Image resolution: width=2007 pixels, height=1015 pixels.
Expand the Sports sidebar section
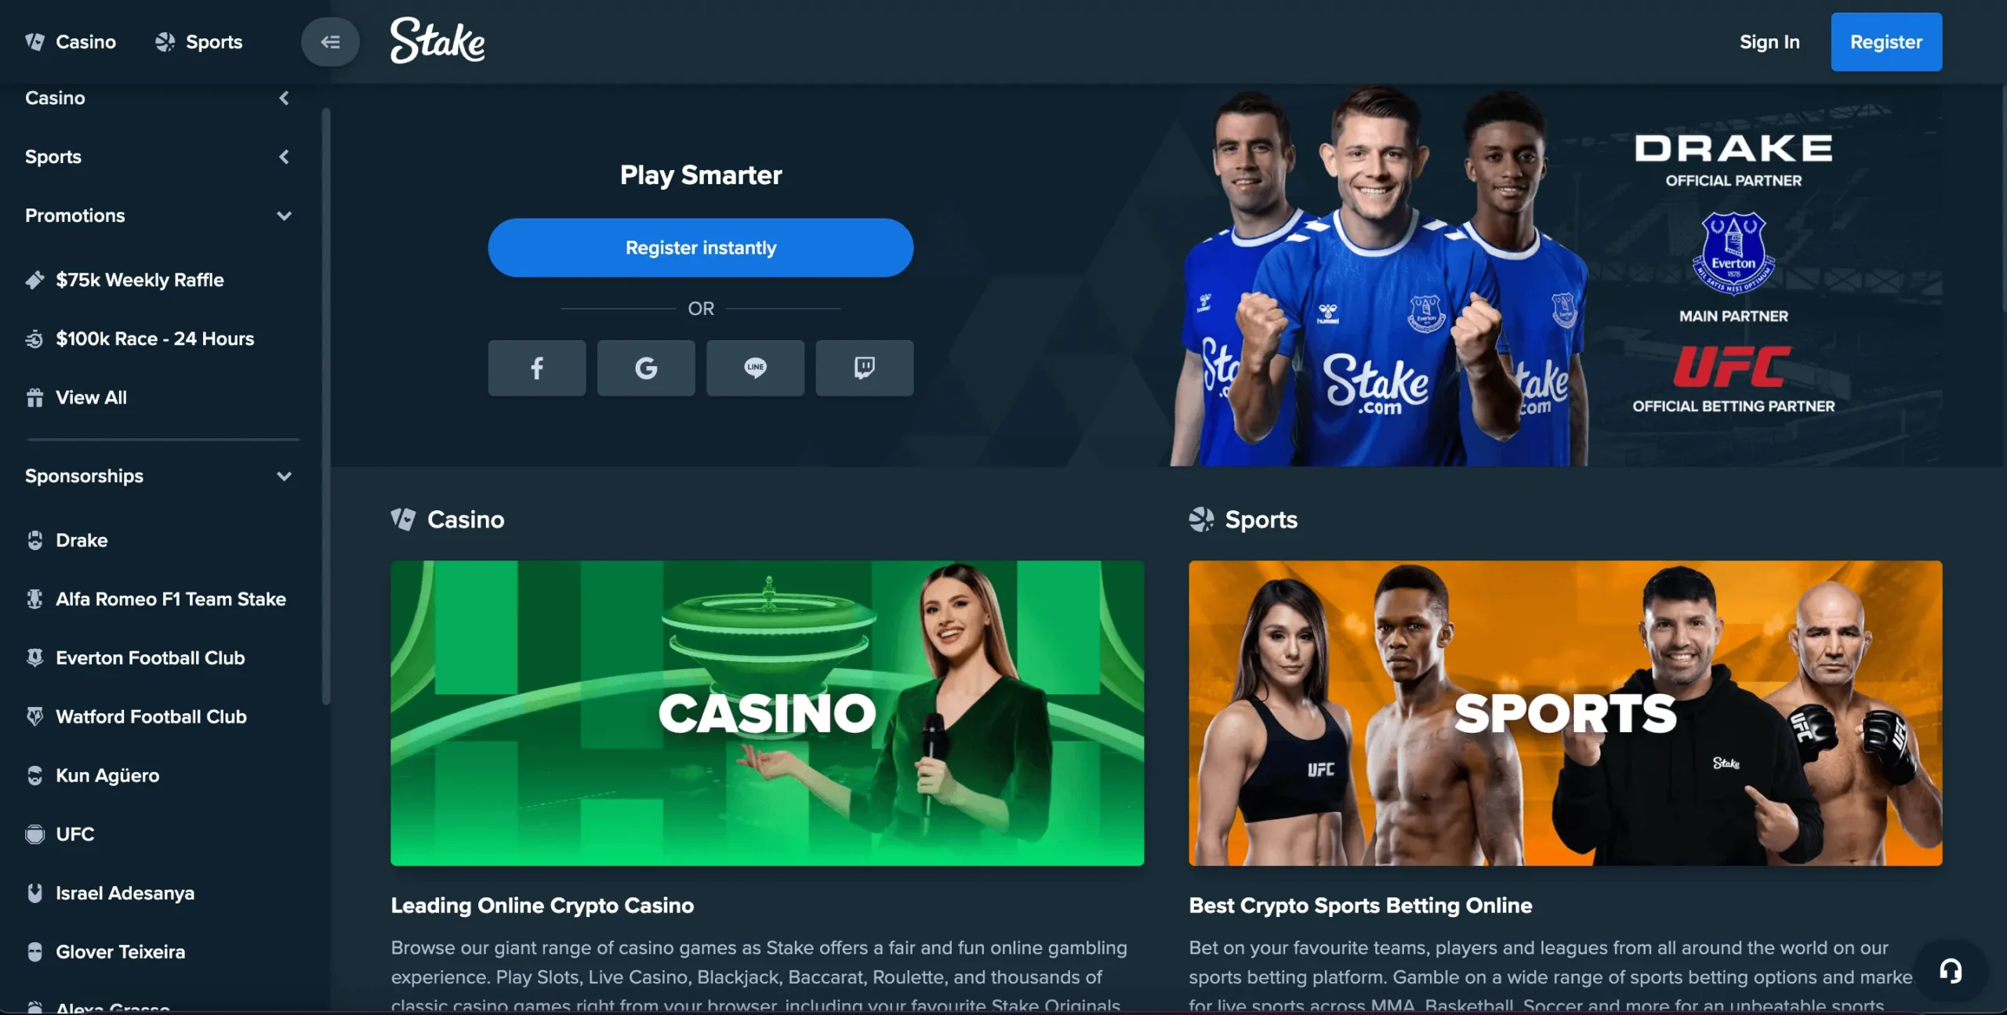pos(157,157)
